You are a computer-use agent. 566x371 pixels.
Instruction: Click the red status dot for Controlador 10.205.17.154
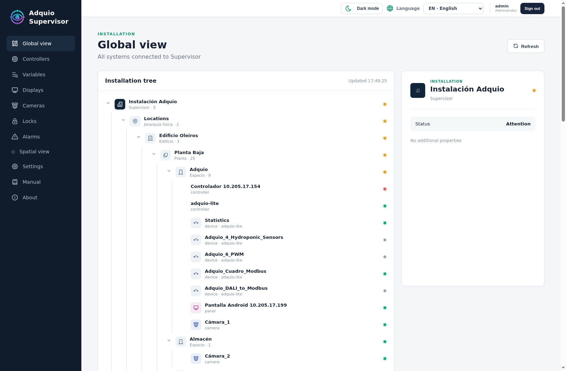click(x=385, y=189)
